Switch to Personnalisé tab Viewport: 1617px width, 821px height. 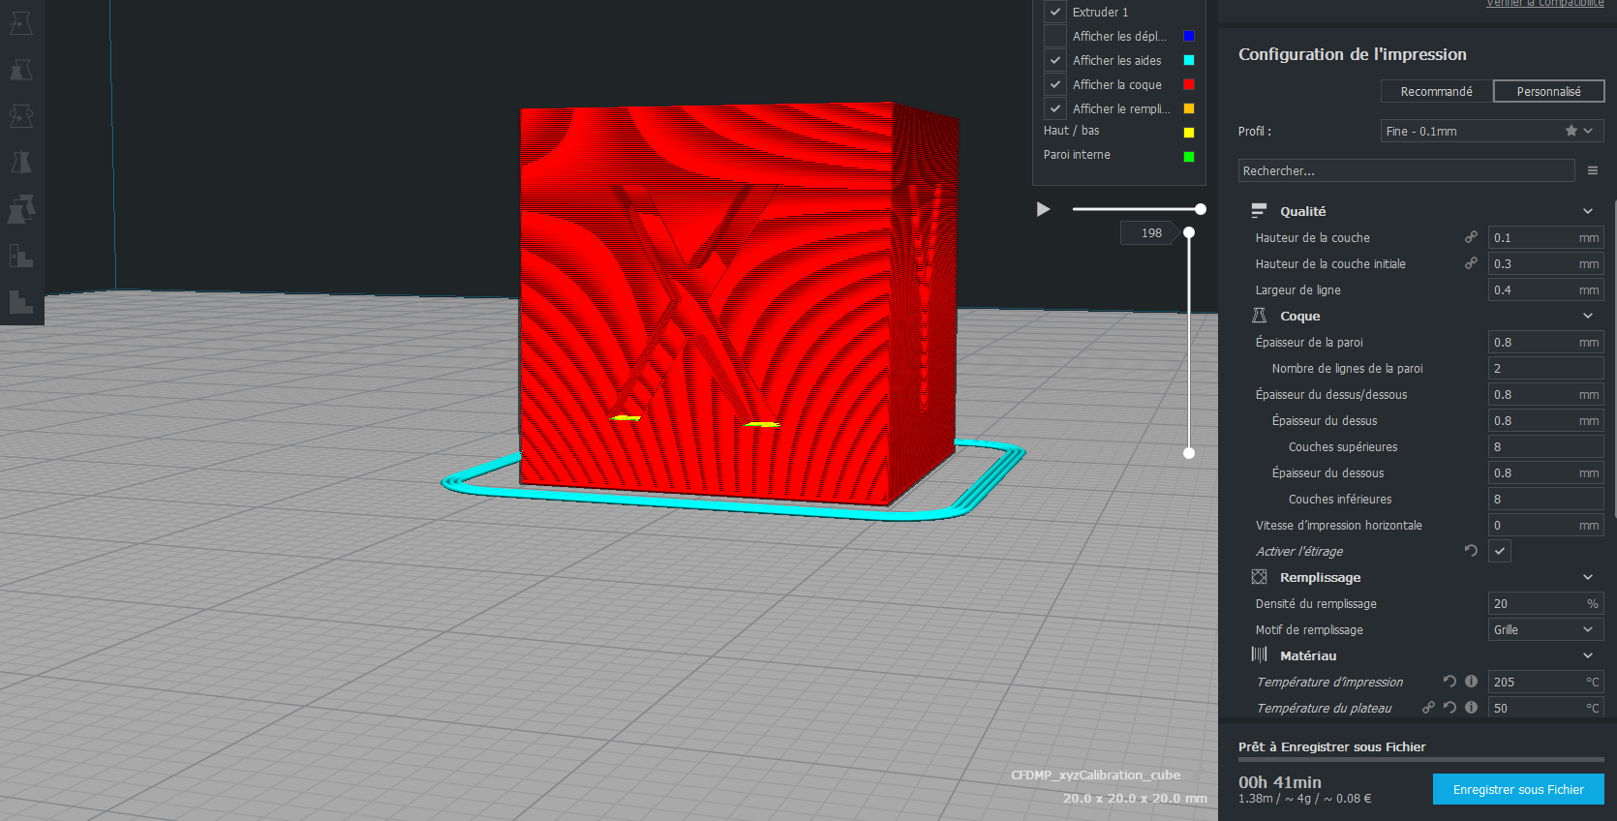[1549, 91]
